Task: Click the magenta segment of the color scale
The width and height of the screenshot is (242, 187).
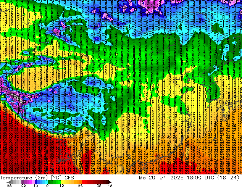Action: (28, 182)
